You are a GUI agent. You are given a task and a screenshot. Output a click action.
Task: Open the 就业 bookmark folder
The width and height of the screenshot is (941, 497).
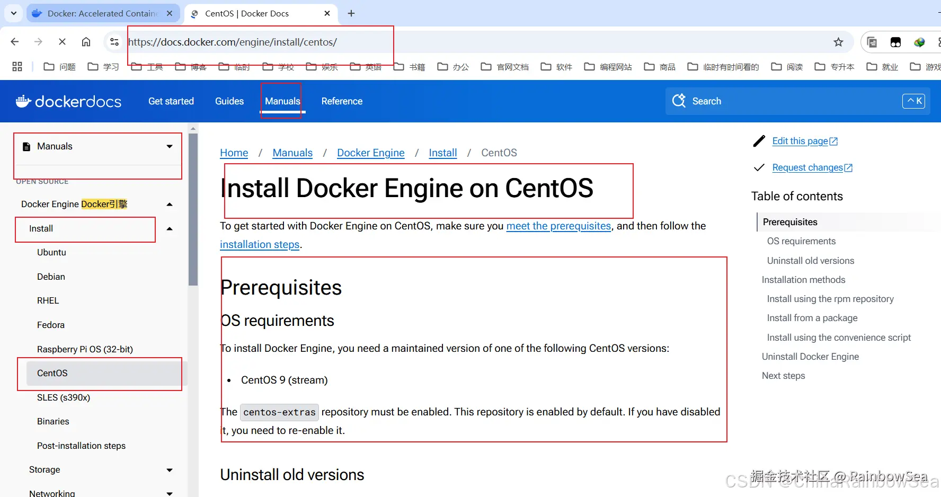882,67
